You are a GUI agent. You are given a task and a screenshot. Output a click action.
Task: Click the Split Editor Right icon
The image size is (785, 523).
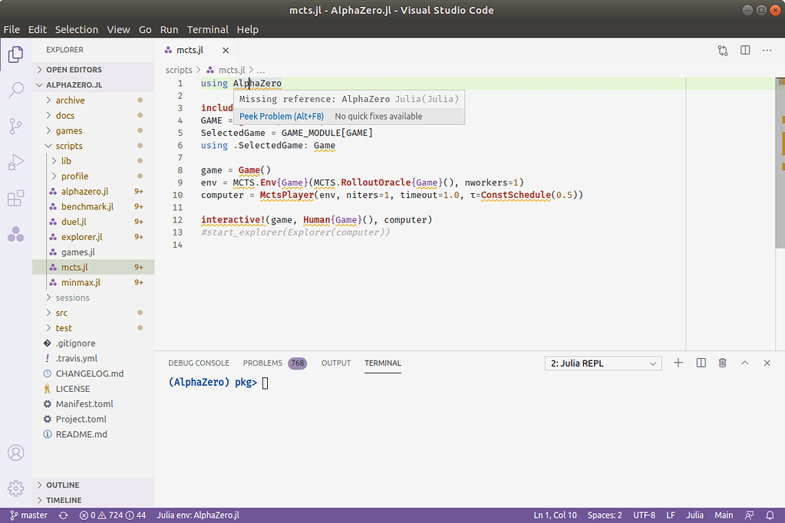(x=745, y=50)
